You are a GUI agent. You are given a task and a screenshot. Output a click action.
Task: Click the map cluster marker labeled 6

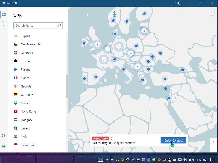(x=131, y=53)
